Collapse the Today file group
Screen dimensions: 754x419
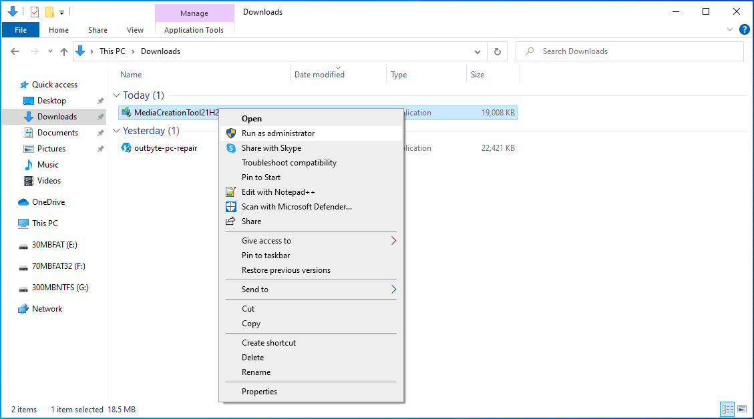[x=117, y=95]
